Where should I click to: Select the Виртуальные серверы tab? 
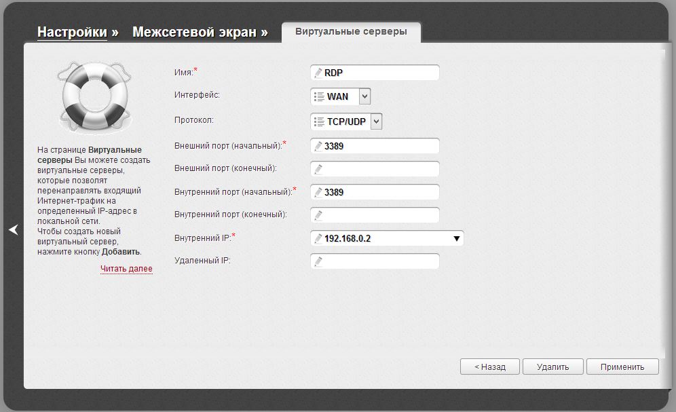point(351,31)
